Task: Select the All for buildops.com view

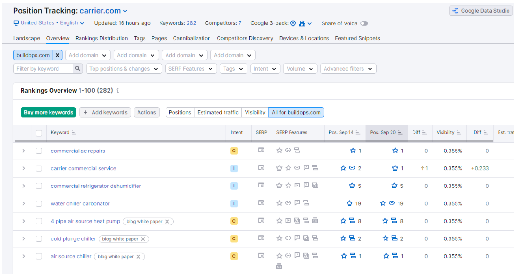Action: [x=296, y=112]
